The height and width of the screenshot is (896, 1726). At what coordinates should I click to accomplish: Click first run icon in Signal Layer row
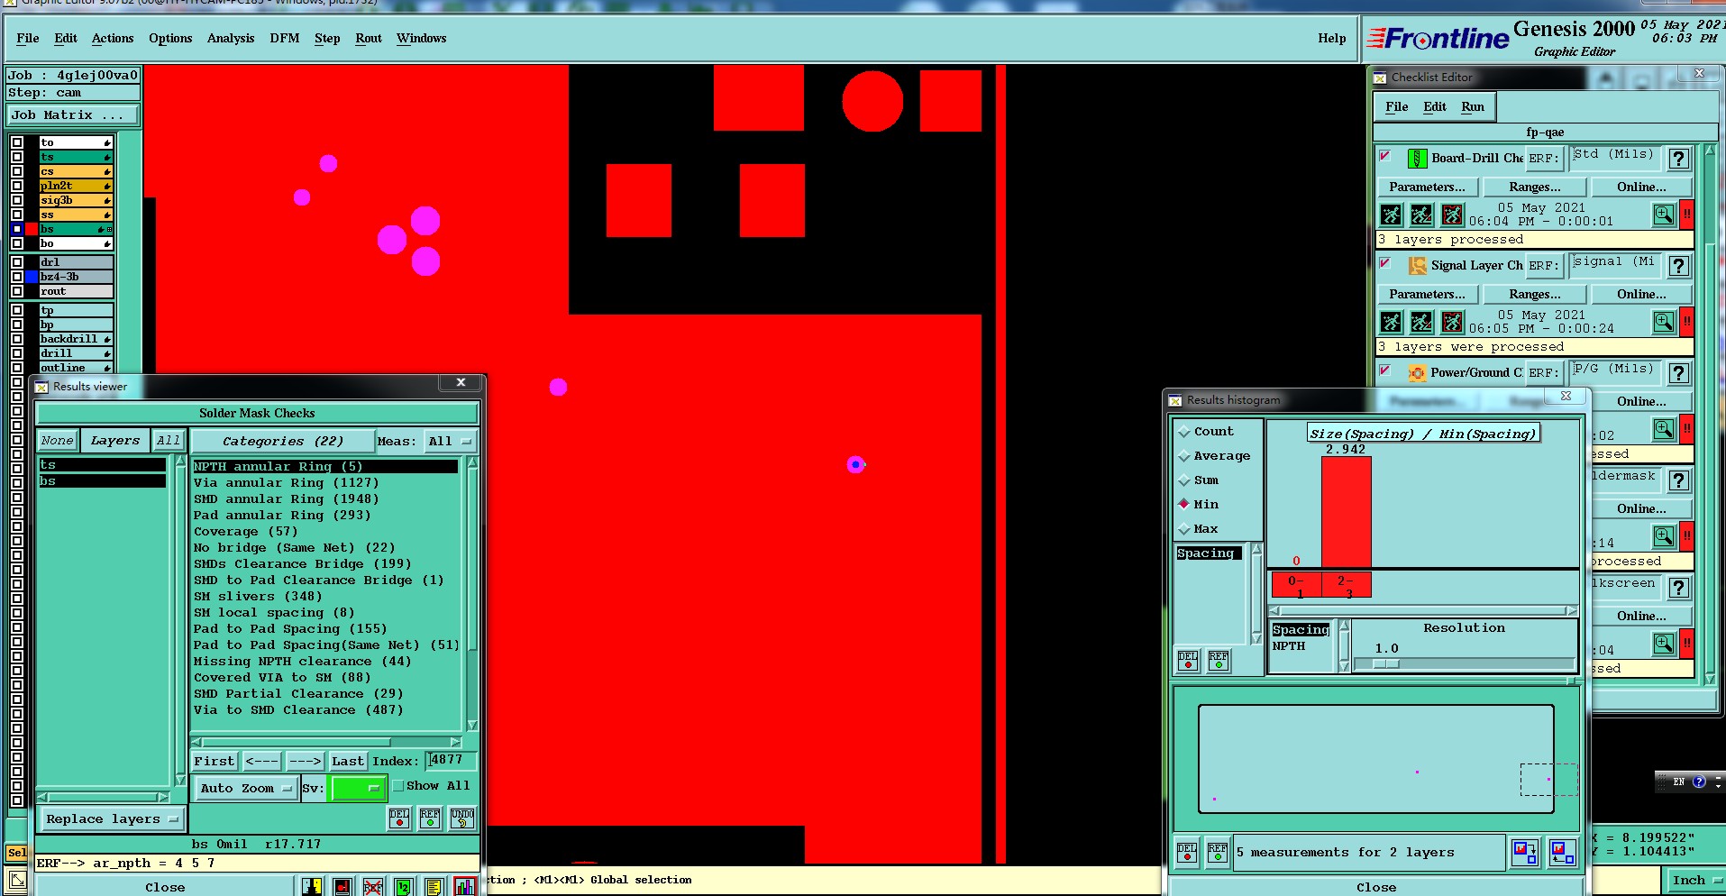[1392, 322]
